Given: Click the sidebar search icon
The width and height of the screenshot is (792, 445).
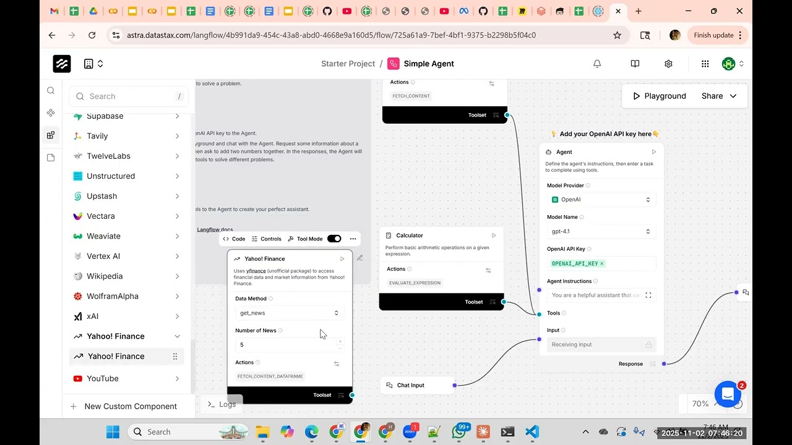Looking at the screenshot, I should click(x=51, y=91).
